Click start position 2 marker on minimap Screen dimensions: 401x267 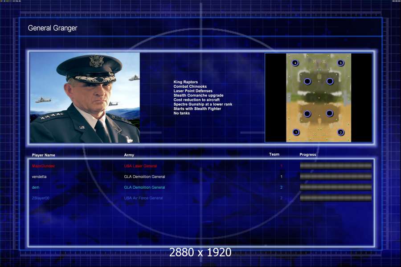[340, 132]
